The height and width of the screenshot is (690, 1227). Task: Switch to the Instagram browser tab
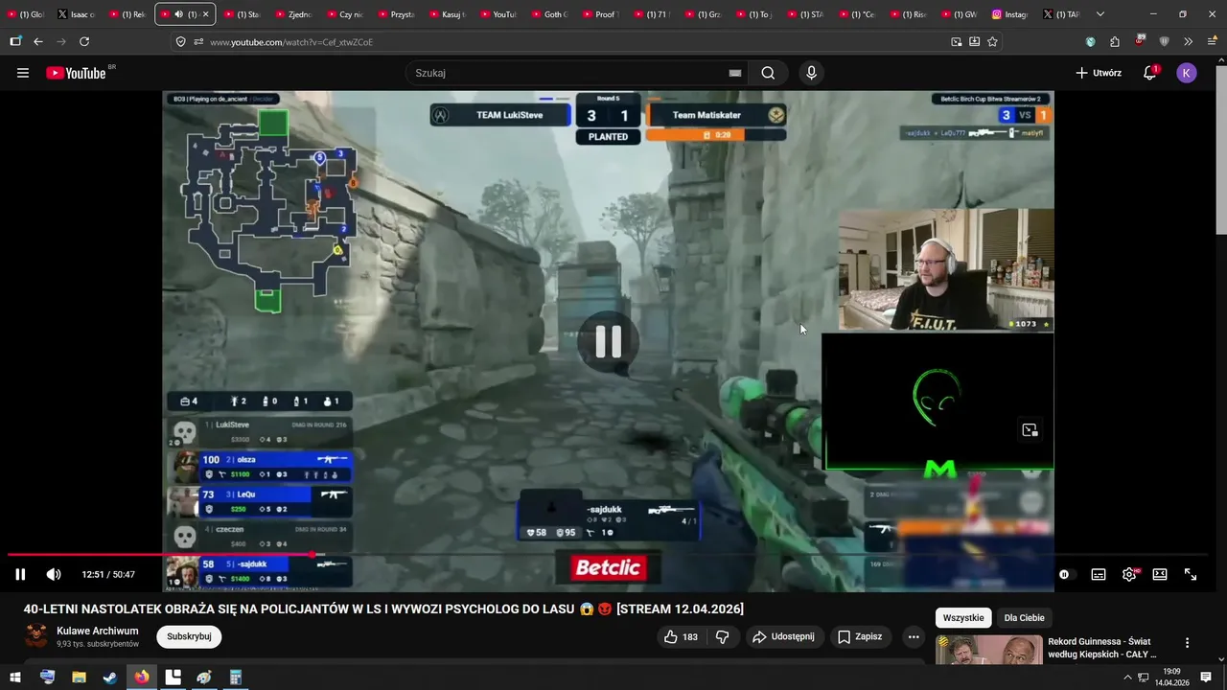(1008, 14)
